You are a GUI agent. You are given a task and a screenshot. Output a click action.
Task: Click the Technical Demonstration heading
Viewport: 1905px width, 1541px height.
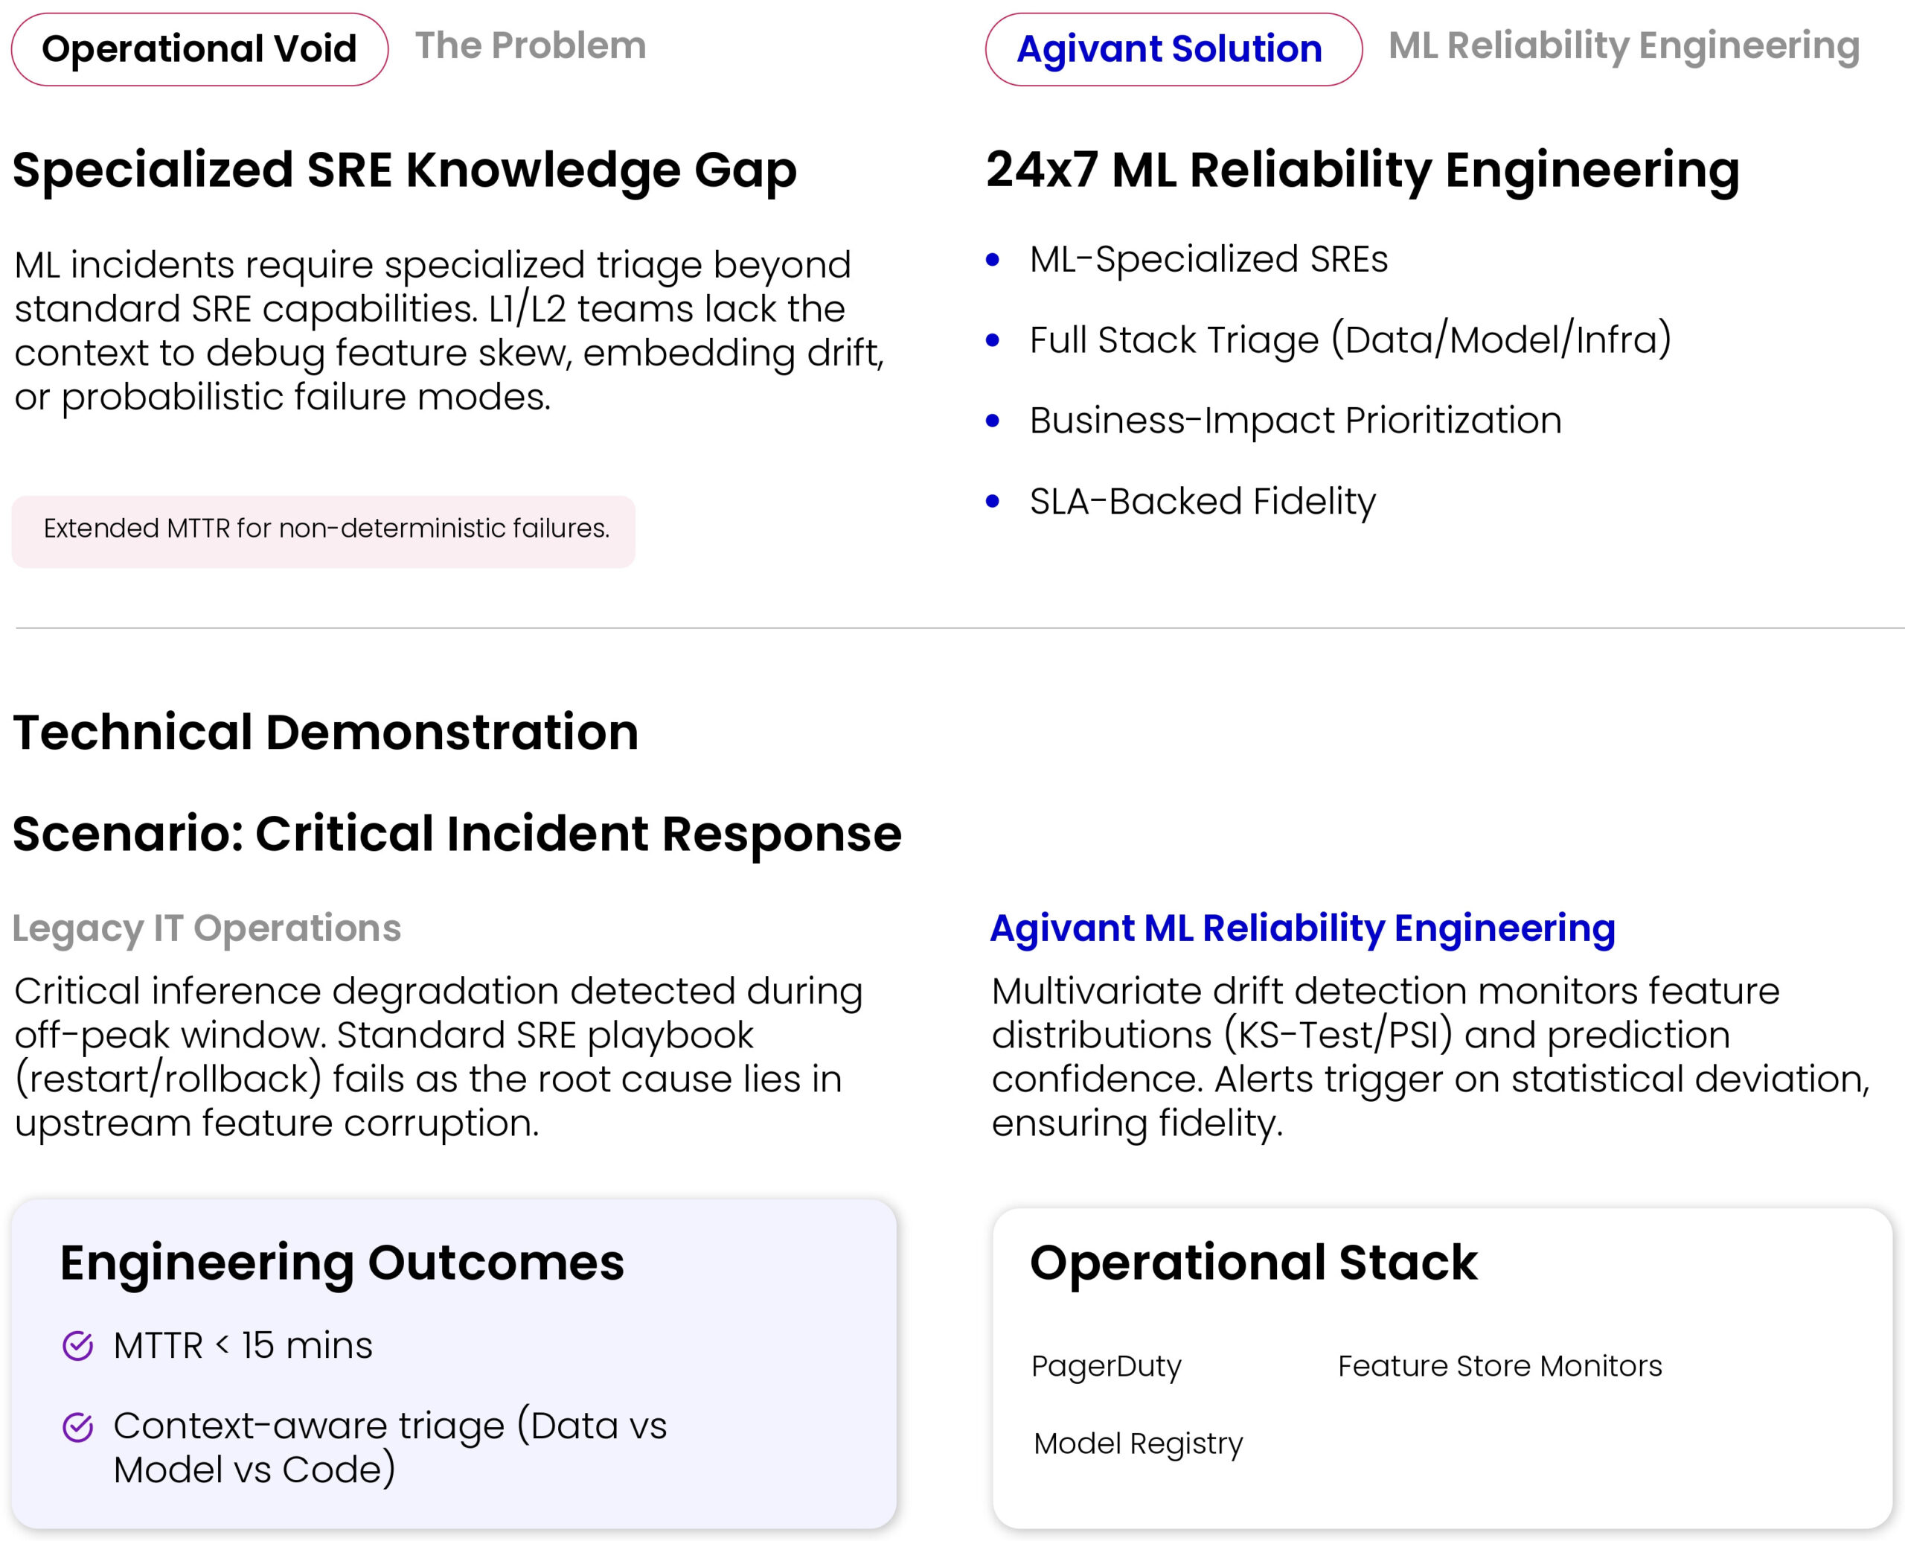(326, 733)
